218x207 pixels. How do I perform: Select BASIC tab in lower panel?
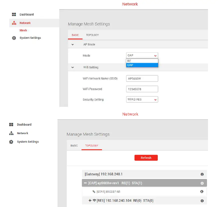(74, 146)
